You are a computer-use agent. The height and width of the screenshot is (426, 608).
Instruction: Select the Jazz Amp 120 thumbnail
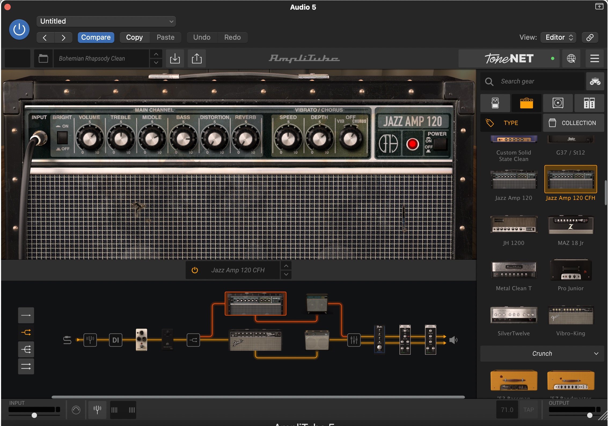click(514, 179)
